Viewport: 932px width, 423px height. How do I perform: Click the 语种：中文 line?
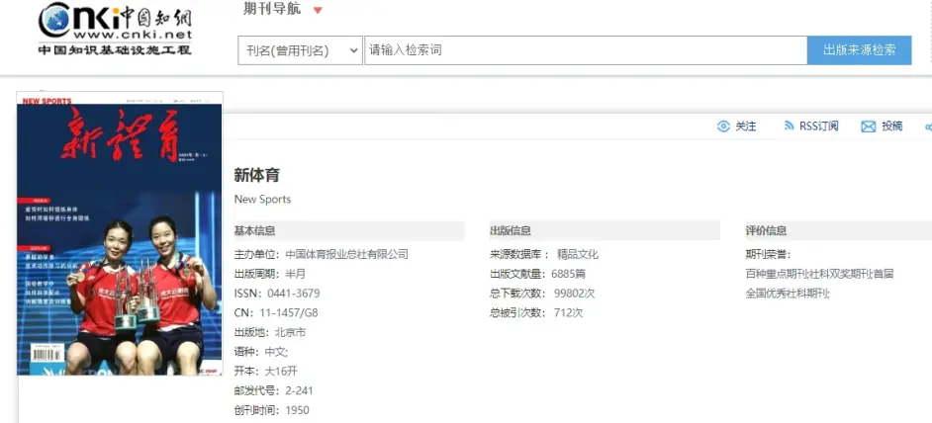[x=261, y=352]
